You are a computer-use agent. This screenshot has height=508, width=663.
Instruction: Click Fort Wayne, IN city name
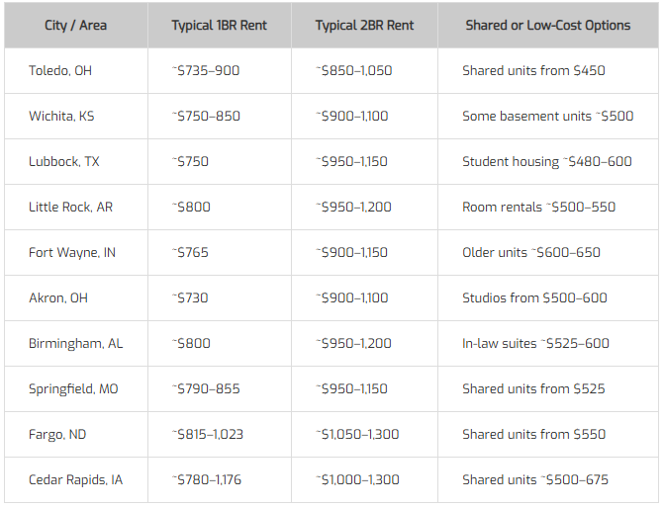point(72,253)
